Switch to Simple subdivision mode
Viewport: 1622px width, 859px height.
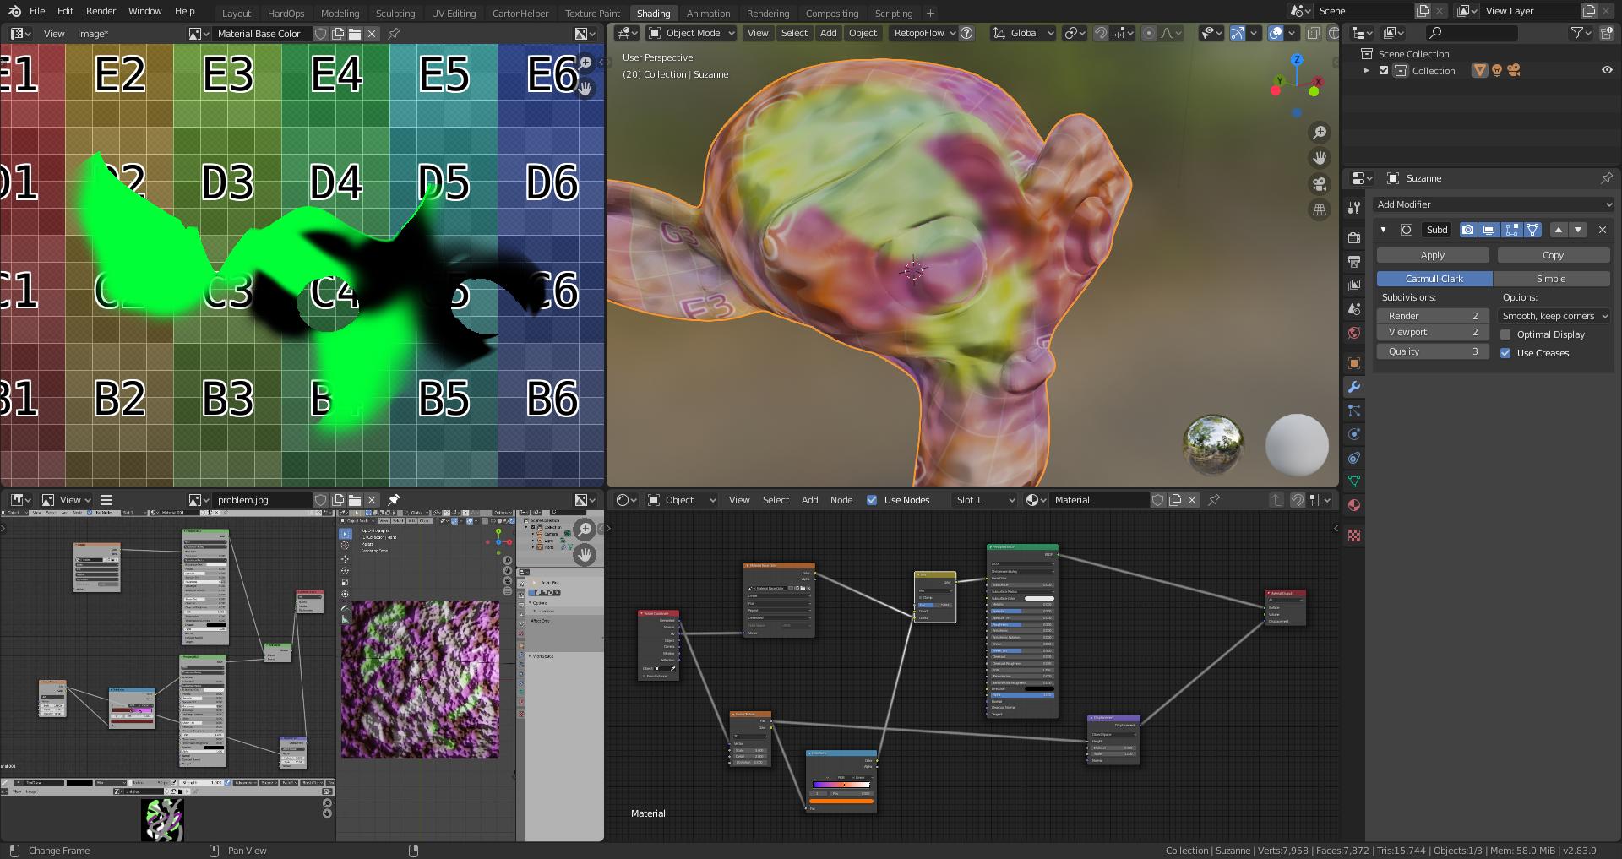coord(1551,279)
